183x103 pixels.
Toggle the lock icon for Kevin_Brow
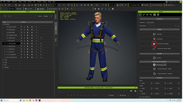(x=24, y=41)
